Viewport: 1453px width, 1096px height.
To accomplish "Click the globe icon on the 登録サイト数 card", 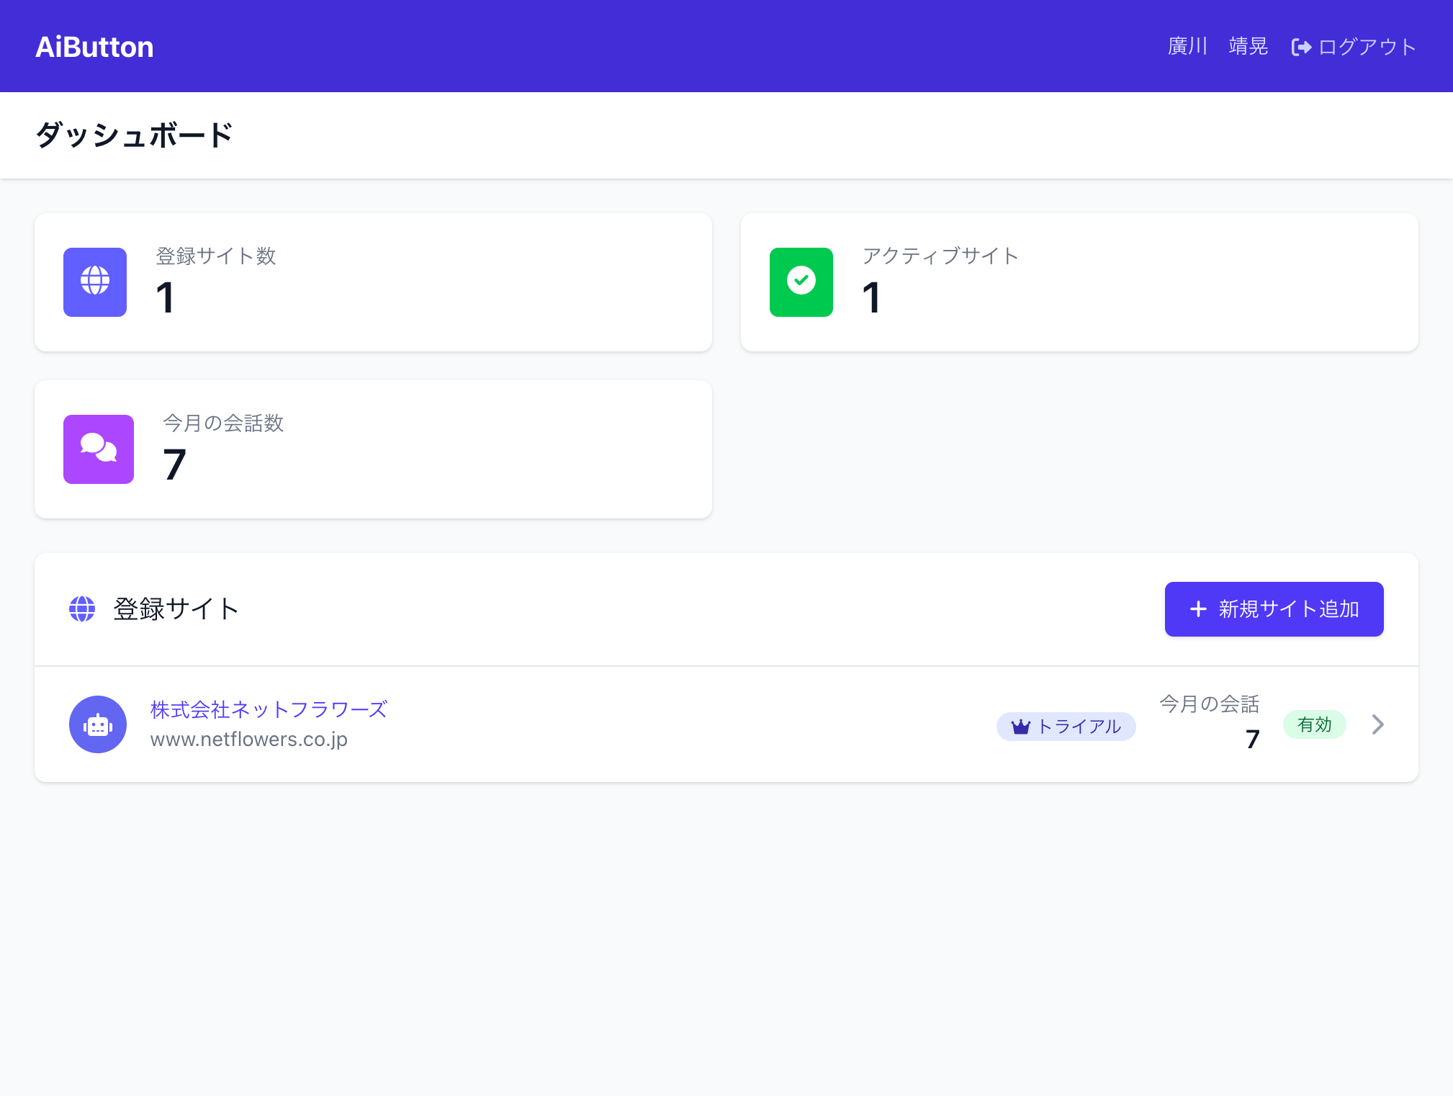I will point(94,282).
